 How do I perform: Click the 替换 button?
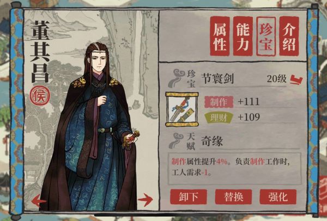(233, 197)
